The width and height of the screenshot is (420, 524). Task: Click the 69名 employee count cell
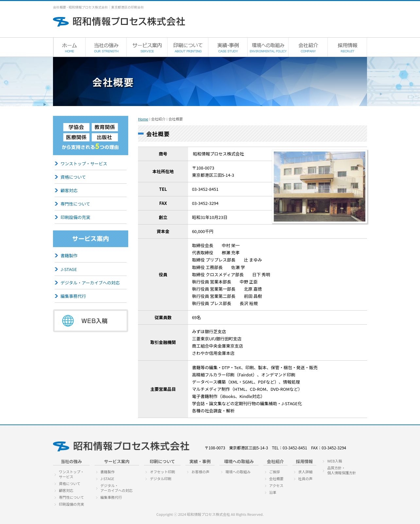pyautogui.click(x=196, y=318)
